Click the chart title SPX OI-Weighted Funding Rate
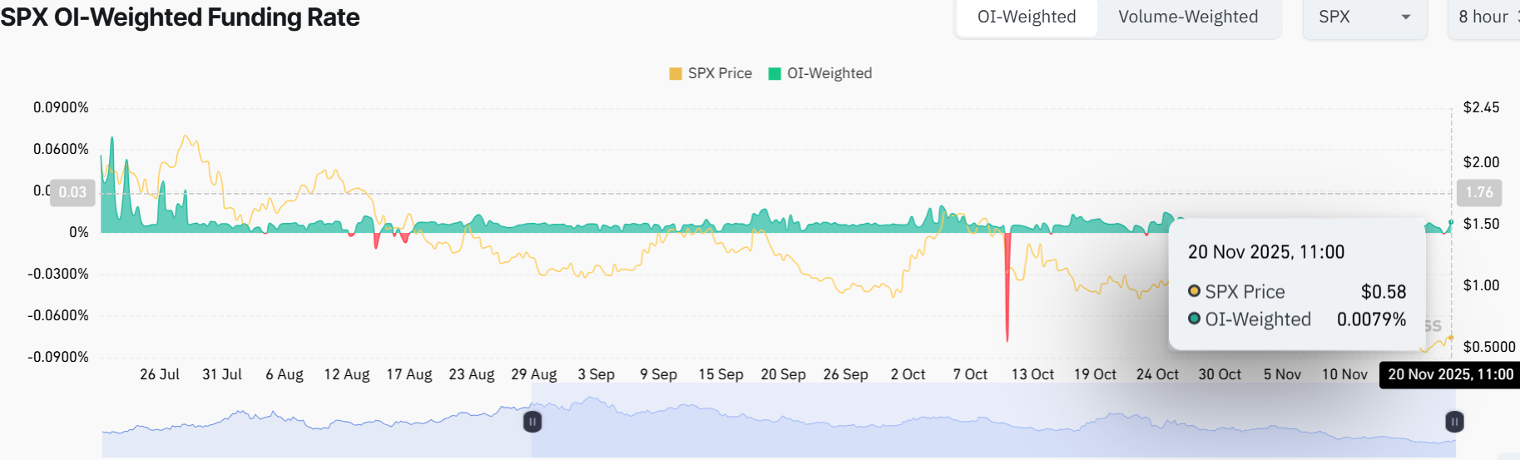1520x460 pixels. (x=180, y=17)
